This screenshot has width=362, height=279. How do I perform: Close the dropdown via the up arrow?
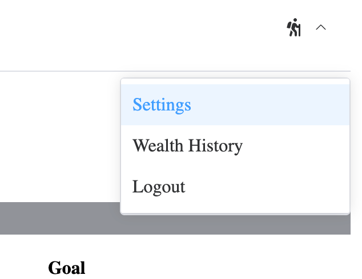(x=321, y=27)
